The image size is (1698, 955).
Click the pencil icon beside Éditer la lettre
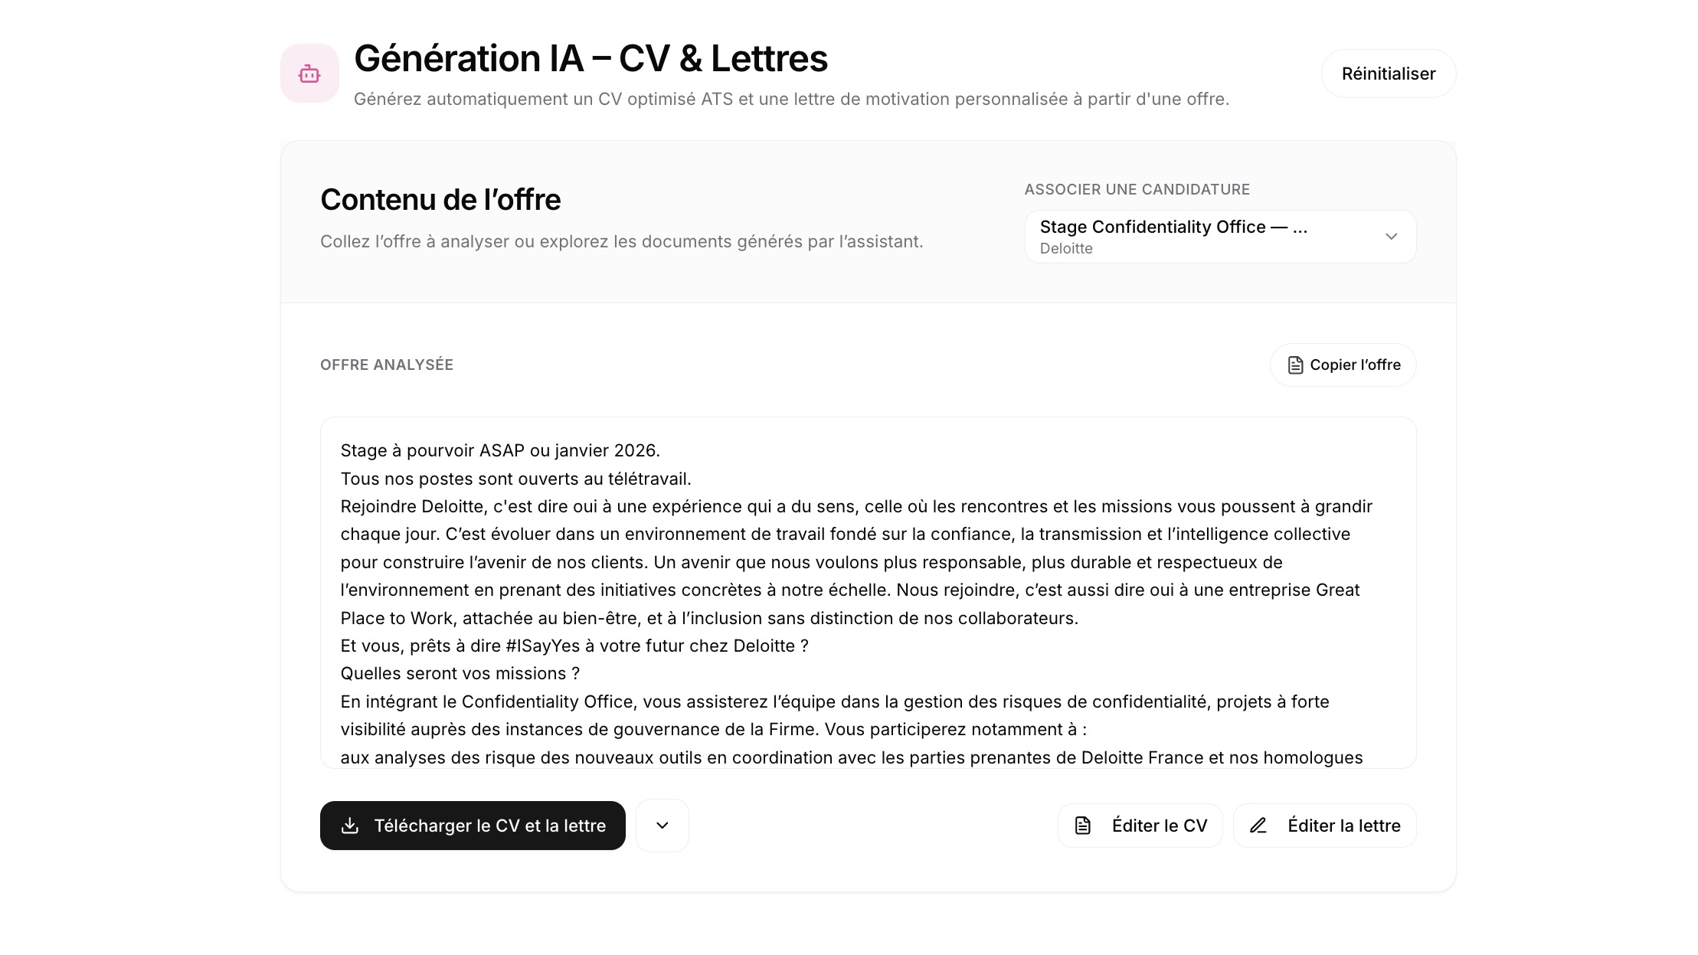pos(1258,826)
